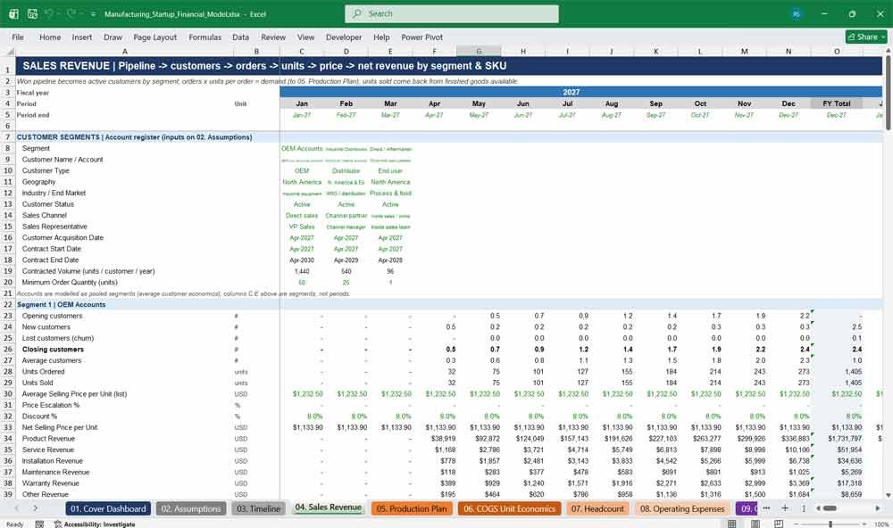Click Accessibility: Investigate in status bar
The width and height of the screenshot is (893, 528).
[x=95, y=524]
